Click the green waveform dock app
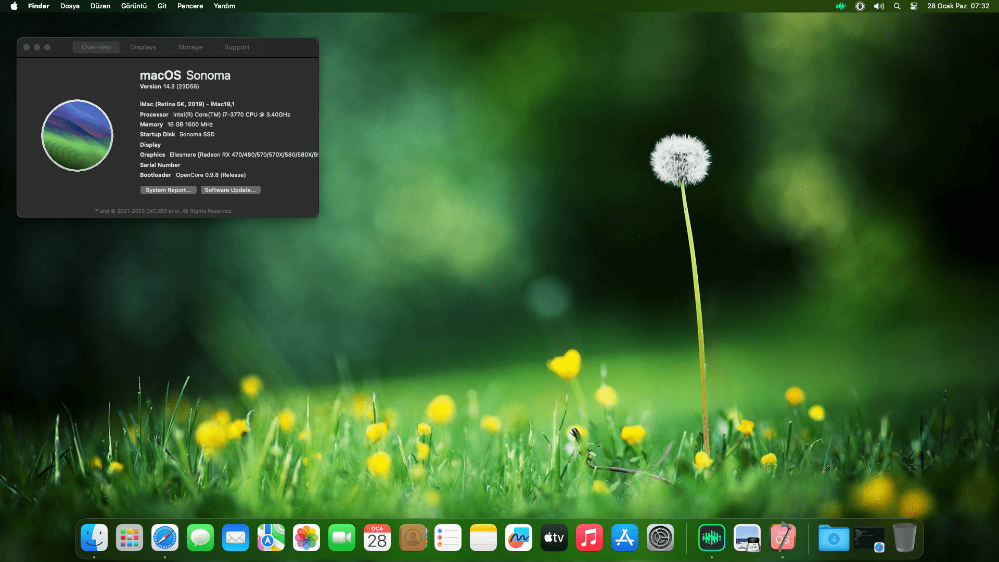The height and width of the screenshot is (562, 999). 711,538
